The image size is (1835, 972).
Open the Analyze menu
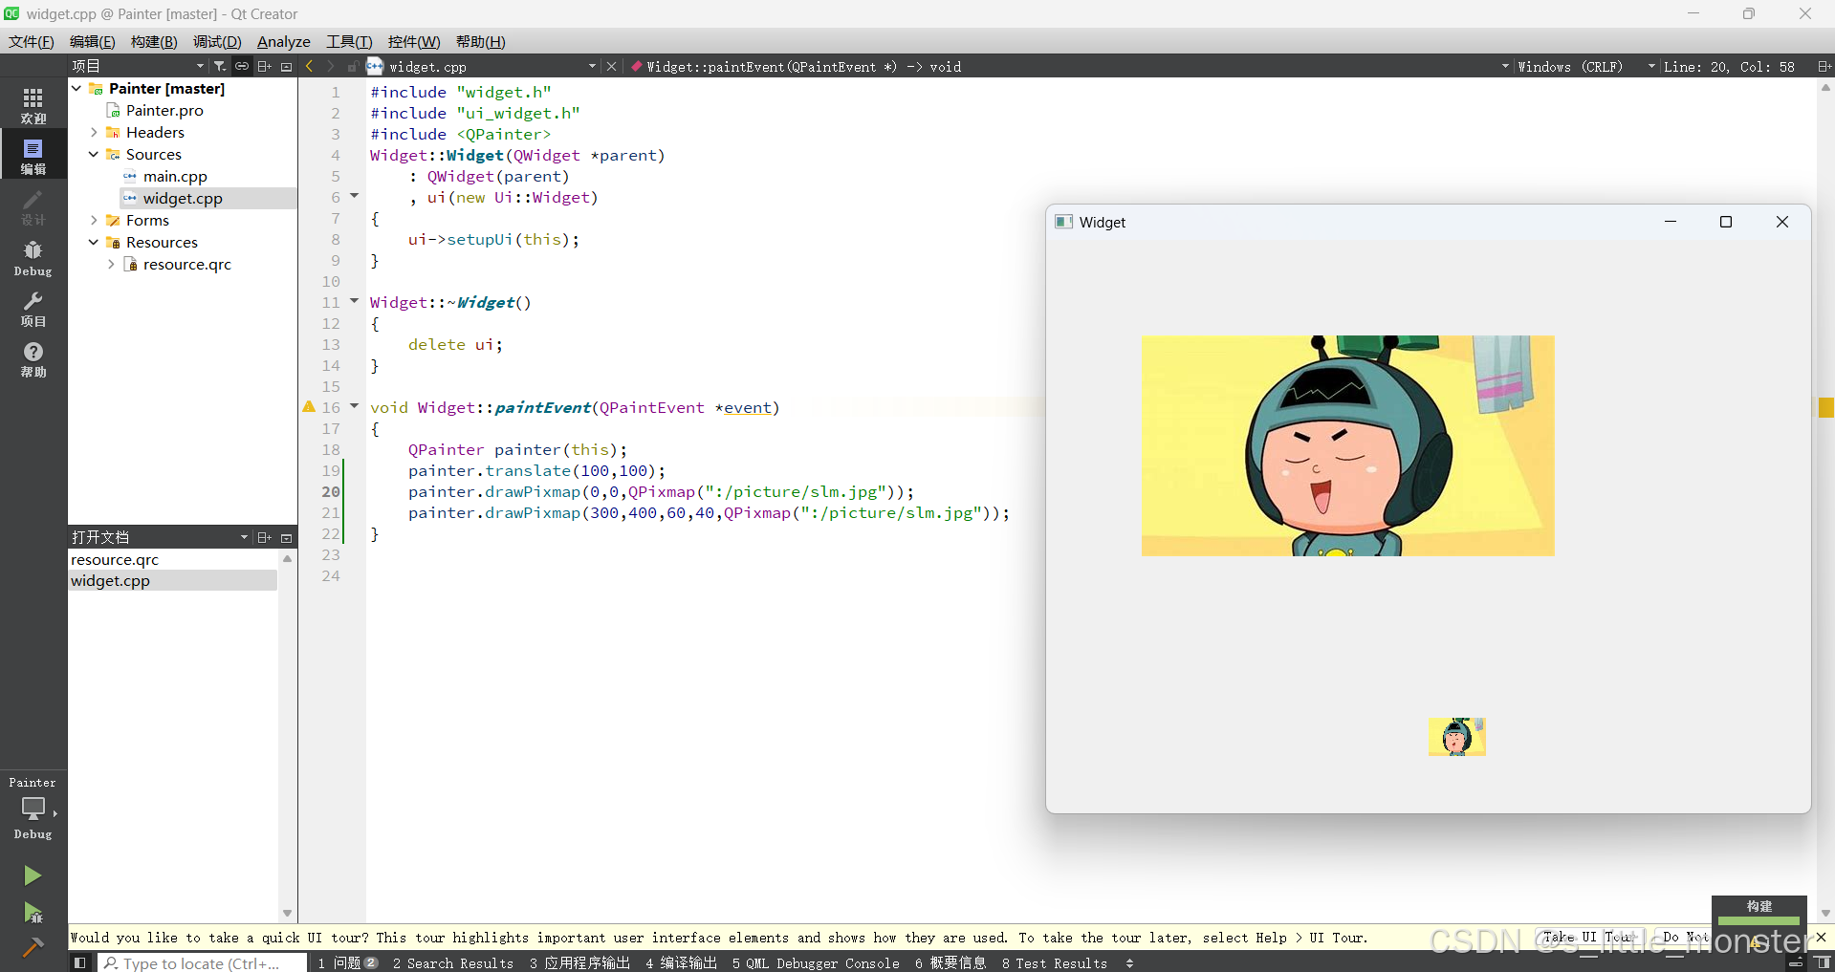coord(284,41)
